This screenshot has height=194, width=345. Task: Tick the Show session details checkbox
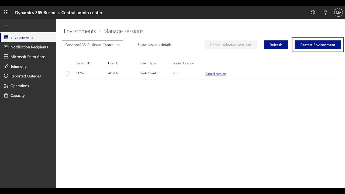(x=133, y=45)
